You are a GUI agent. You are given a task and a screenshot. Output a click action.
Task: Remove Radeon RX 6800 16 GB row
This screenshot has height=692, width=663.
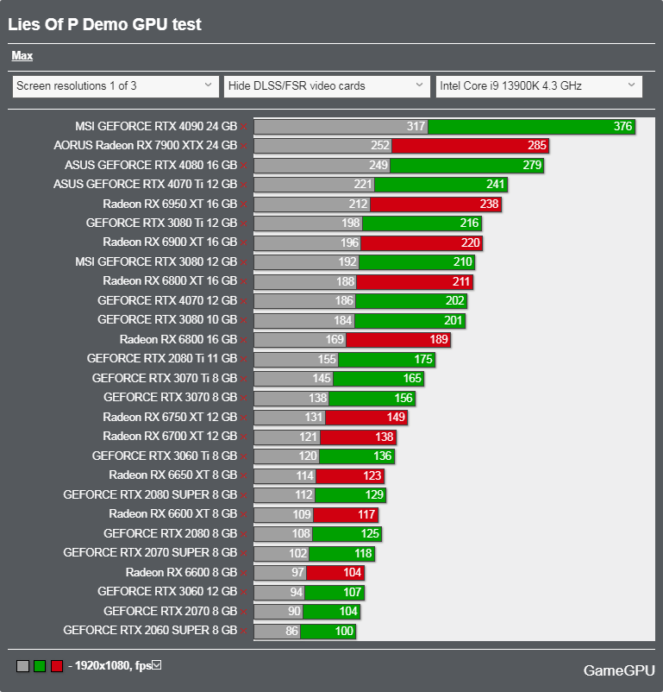[243, 340]
